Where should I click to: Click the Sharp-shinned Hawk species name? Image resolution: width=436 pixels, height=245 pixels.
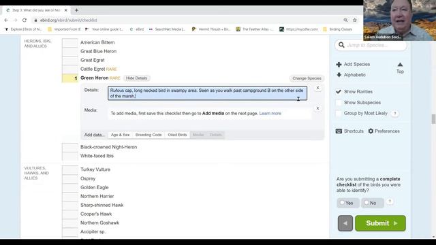[102, 206]
